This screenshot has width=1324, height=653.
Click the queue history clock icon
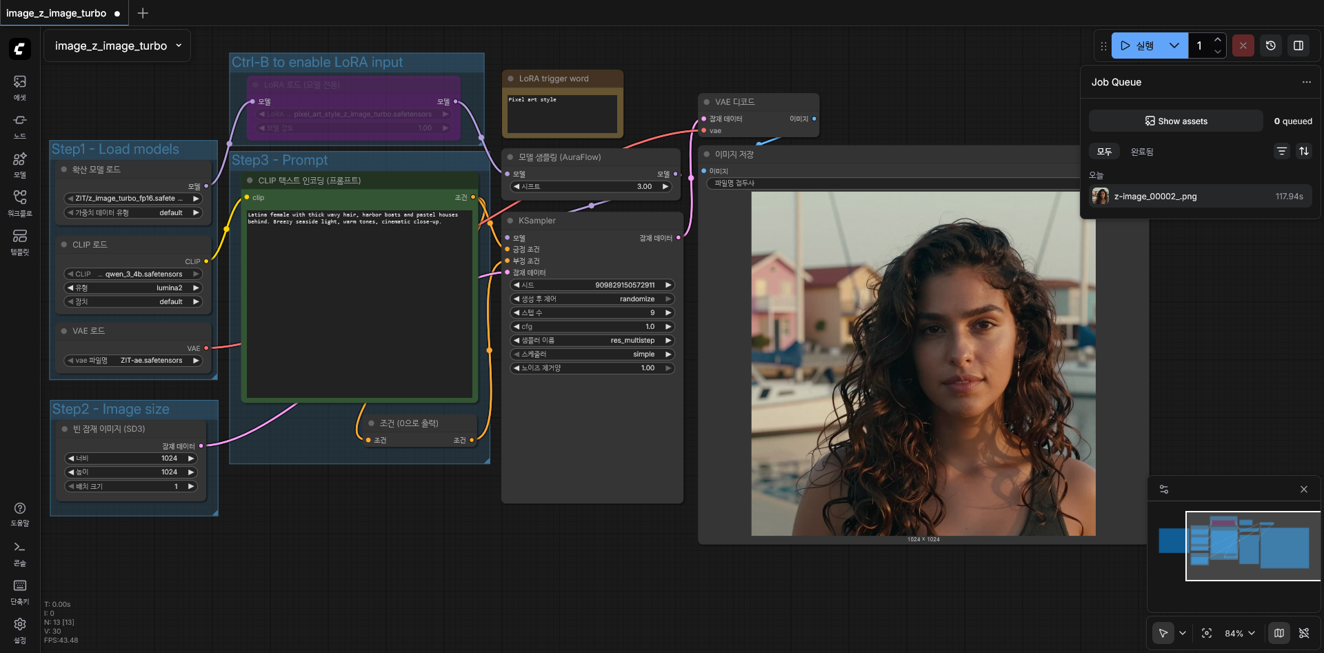tap(1271, 46)
